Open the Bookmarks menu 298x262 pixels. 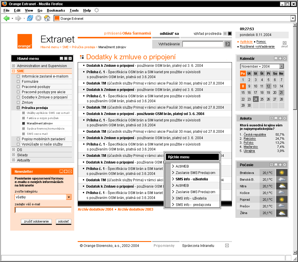click(56, 10)
